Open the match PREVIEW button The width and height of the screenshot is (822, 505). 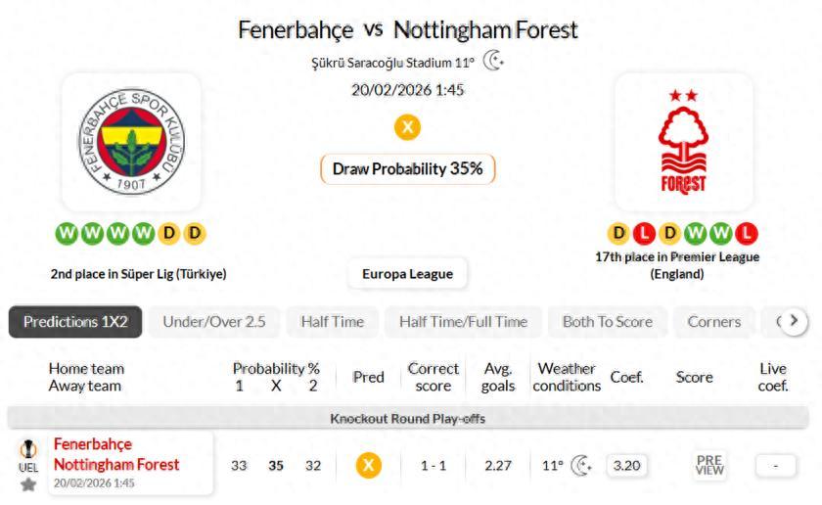point(709,466)
